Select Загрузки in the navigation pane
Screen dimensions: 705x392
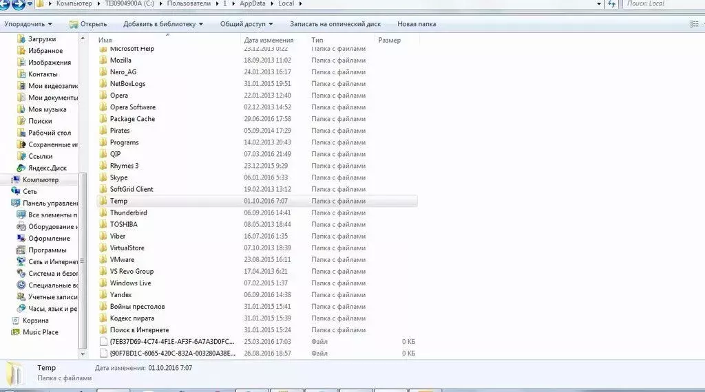[42, 39]
